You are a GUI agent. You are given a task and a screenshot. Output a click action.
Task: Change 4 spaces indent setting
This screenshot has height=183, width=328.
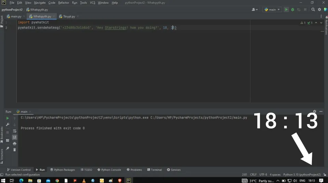(275, 175)
